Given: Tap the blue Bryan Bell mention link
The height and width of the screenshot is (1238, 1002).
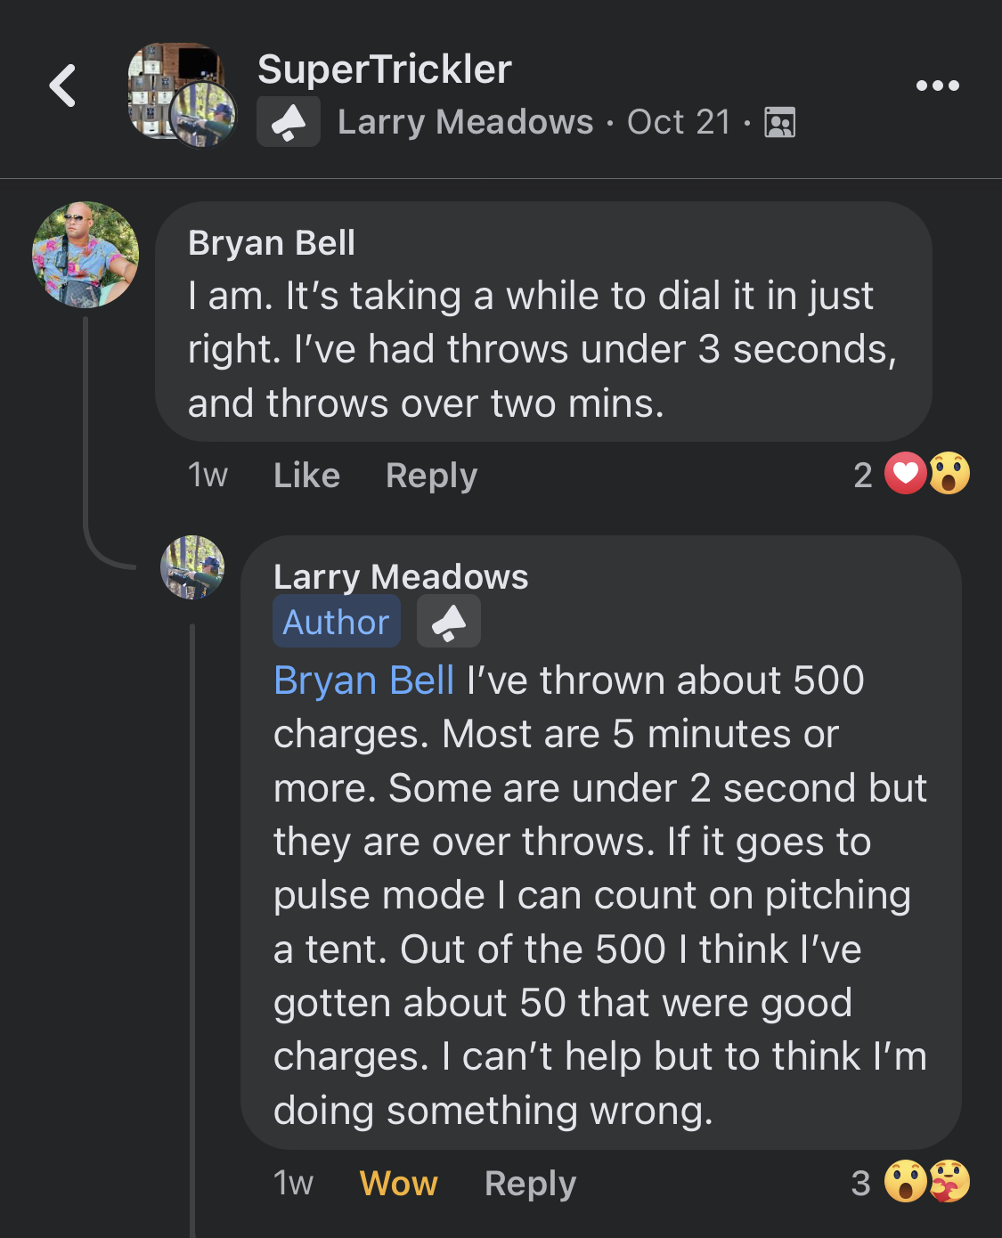Looking at the screenshot, I should [x=363, y=680].
